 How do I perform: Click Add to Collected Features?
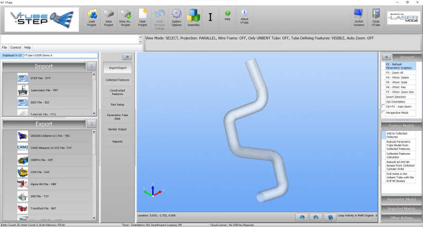click(401, 135)
